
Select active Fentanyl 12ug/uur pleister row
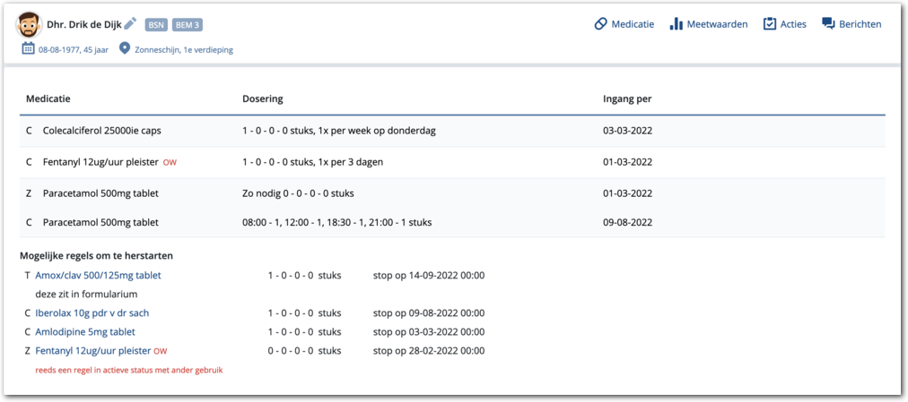pyautogui.click(x=100, y=162)
